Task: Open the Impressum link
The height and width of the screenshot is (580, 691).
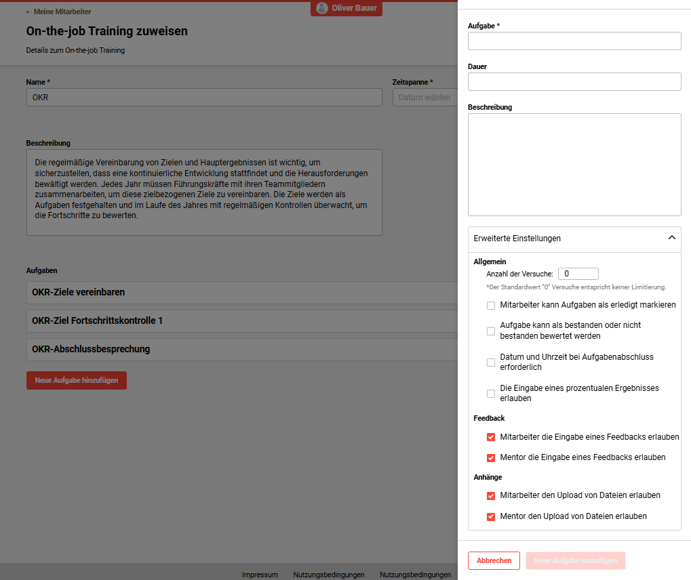Action: coord(260,575)
